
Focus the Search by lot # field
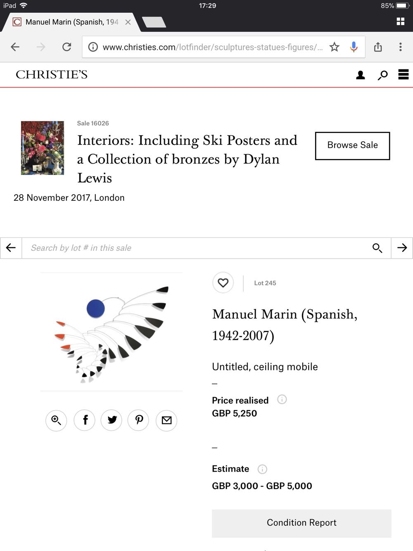(197, 248)
